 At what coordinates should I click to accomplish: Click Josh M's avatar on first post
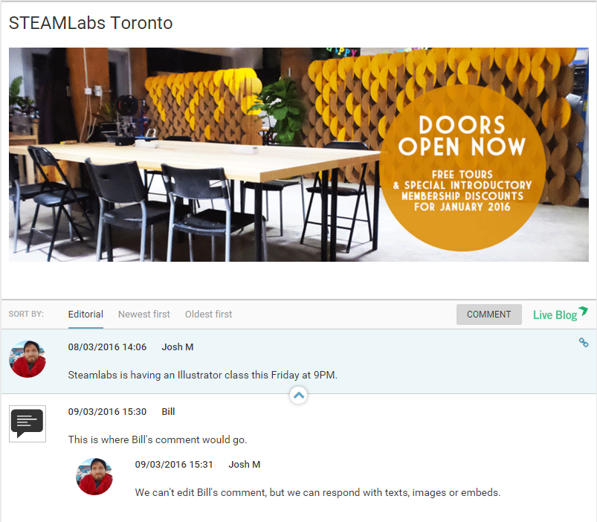[28, 359]
